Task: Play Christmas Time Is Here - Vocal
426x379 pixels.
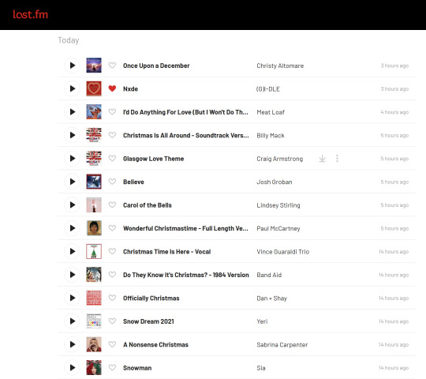Action: coord(72,251)
